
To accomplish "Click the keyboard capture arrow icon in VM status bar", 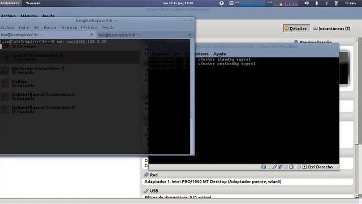I will pyautogui.click(x=304, y=167).
